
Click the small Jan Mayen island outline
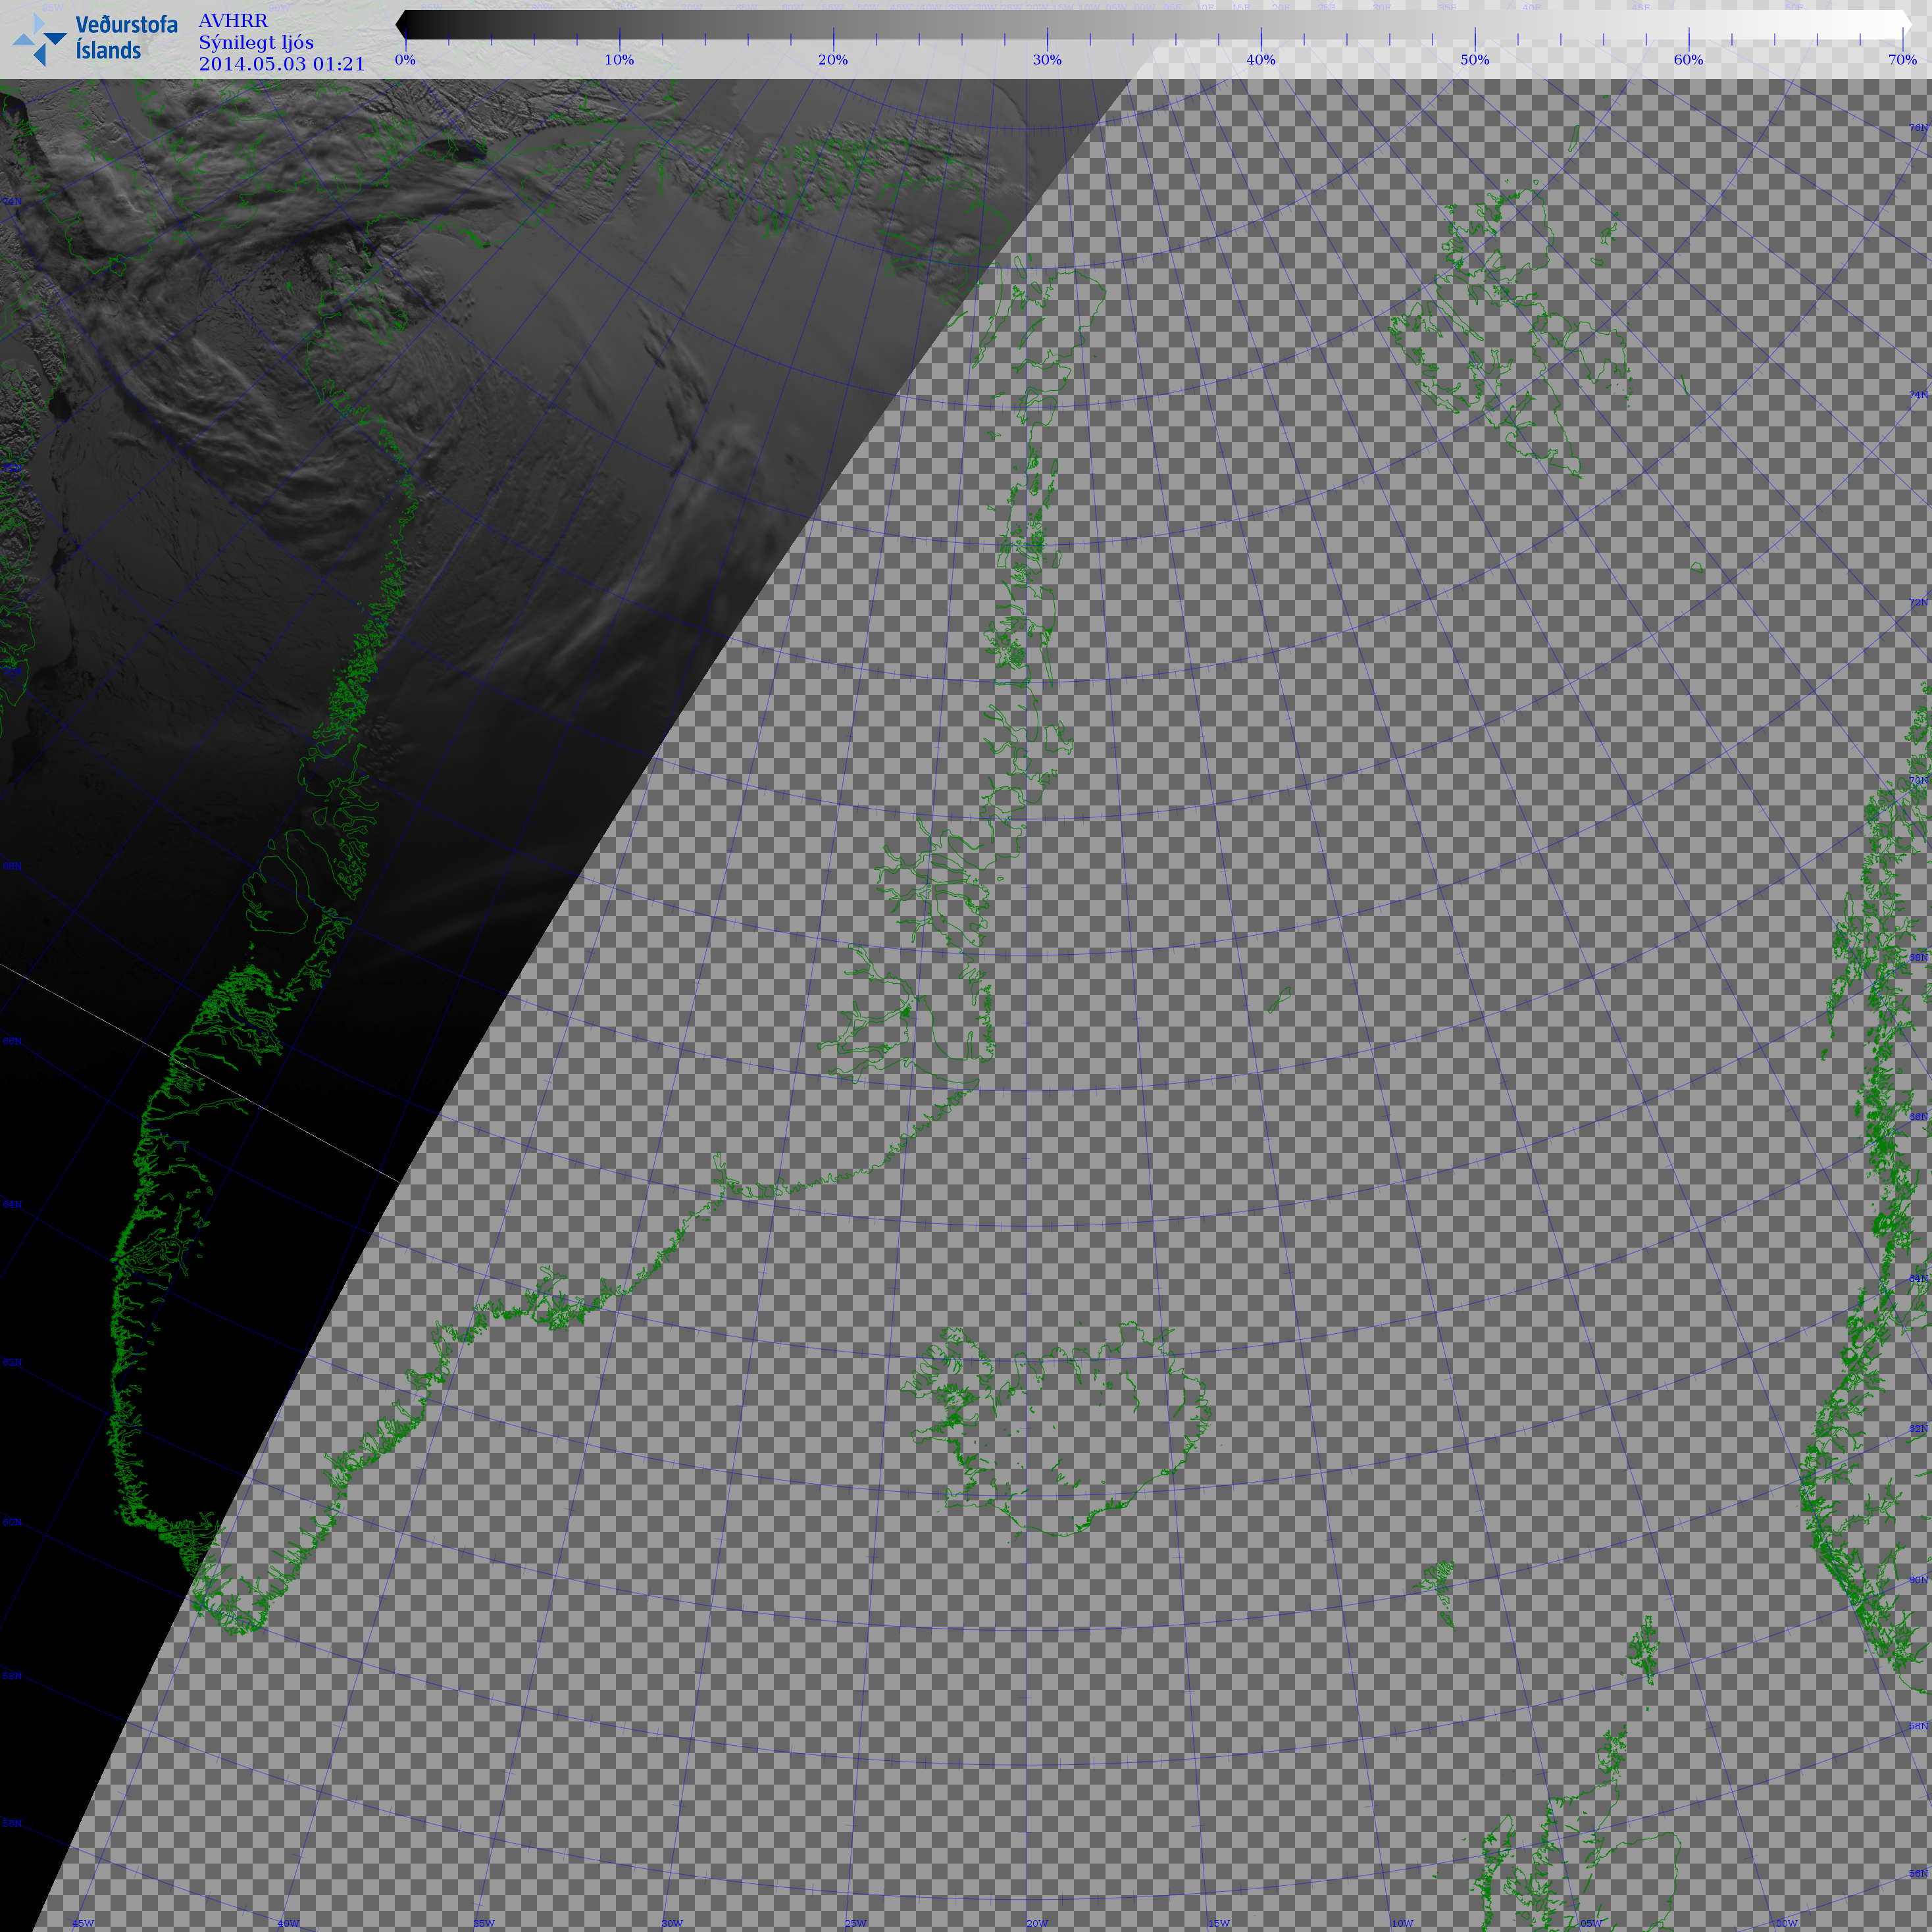(x=1279, y=999)
